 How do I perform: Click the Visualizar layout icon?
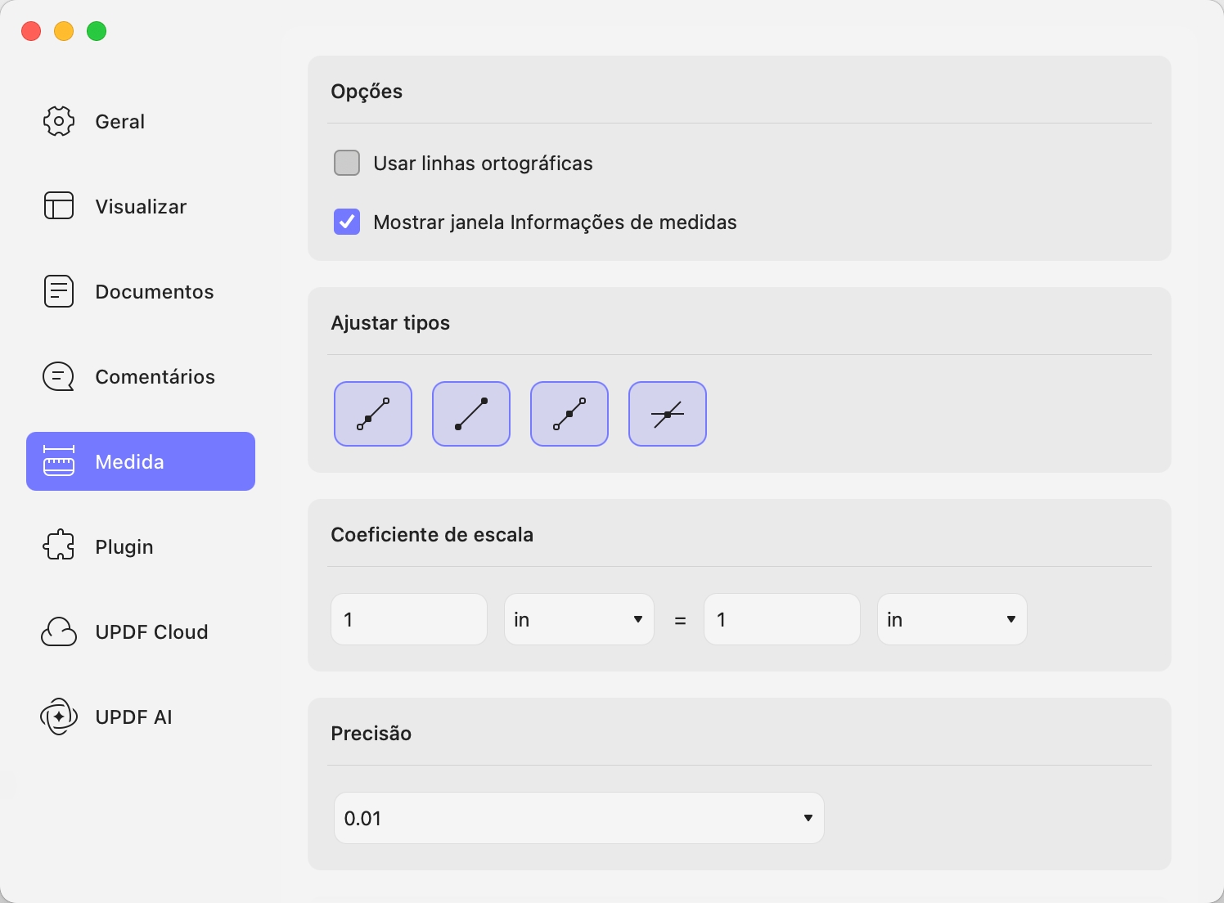coord(59,206)
